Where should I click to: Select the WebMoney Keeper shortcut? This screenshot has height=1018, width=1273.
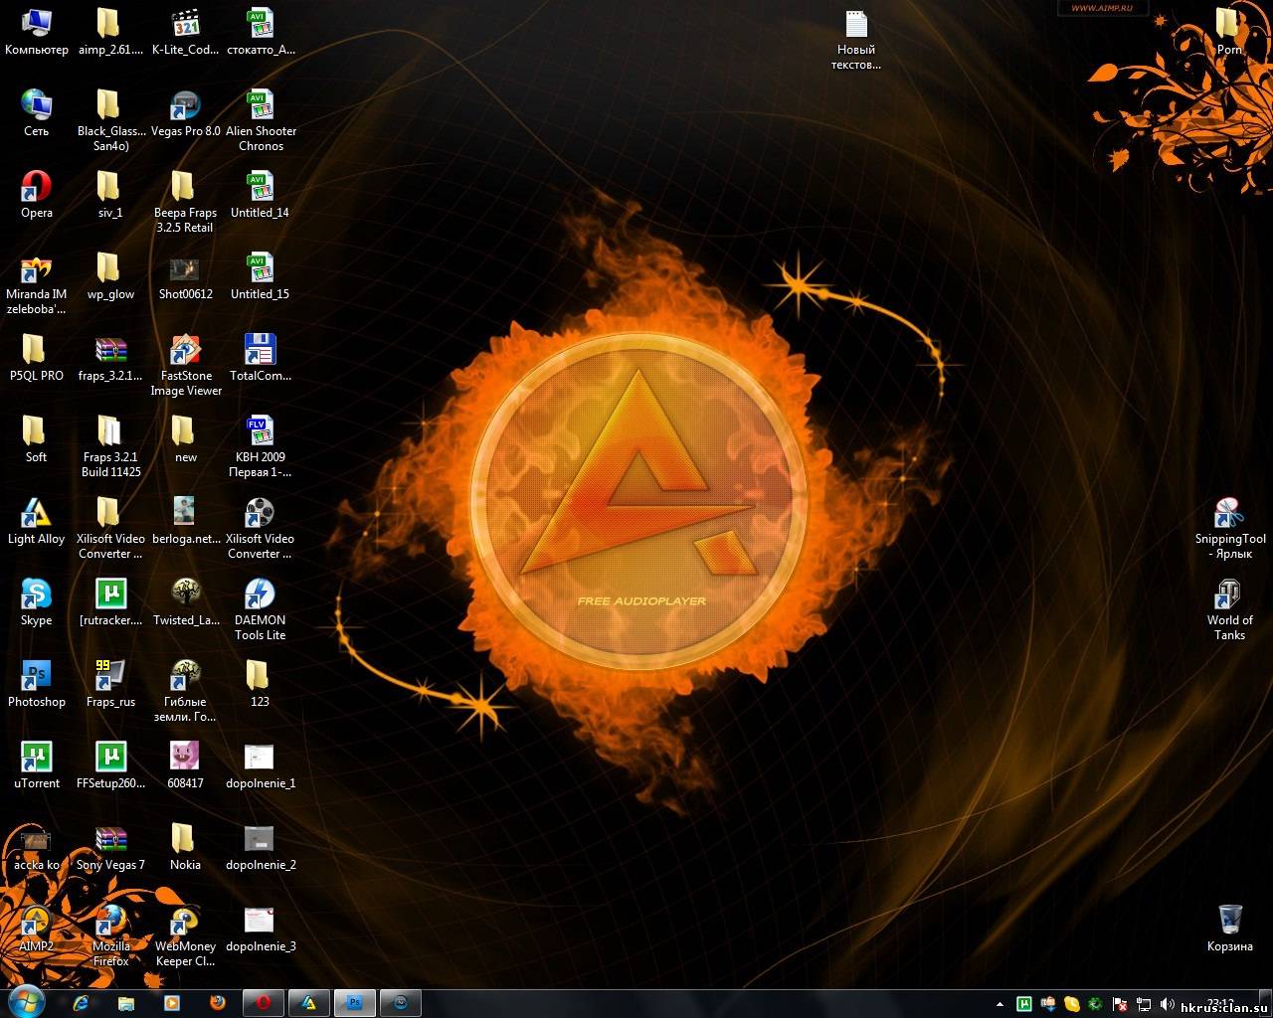click(x=185, y=922)
